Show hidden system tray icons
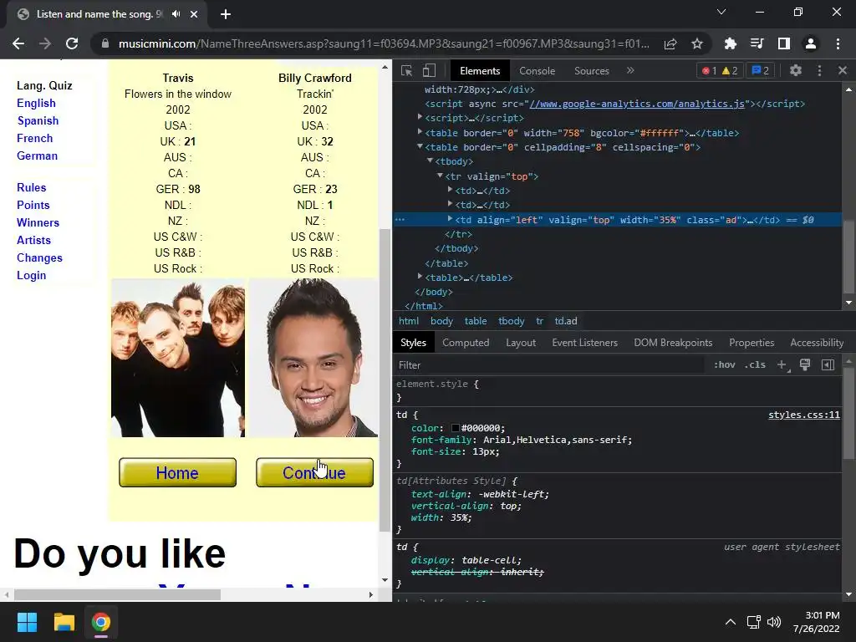Image resolution: width=856 pixels, height=642 pixels. [x=730, y=622]
